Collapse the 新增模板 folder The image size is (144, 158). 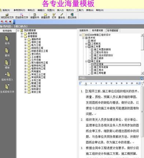click(22, 36)
